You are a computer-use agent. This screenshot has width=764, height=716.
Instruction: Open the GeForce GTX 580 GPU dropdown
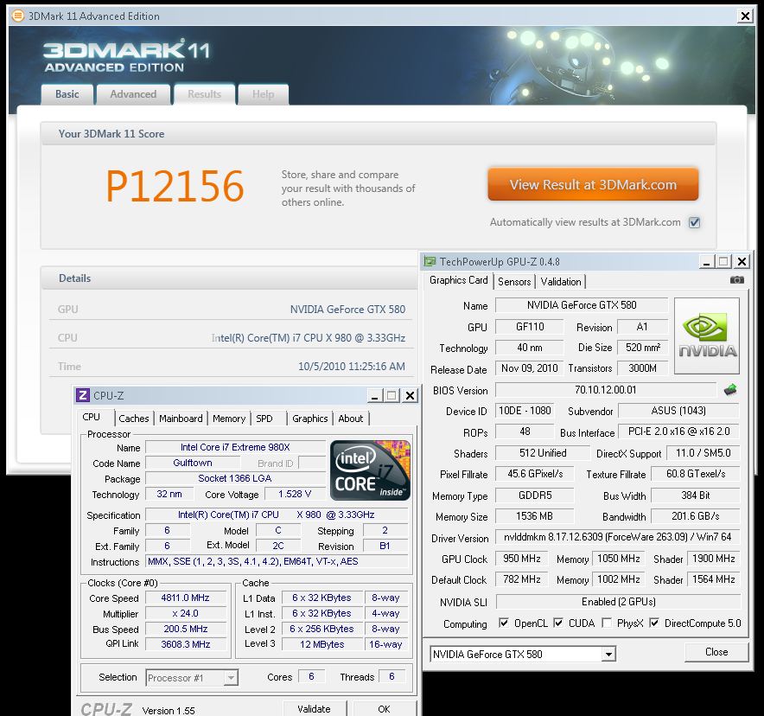[608, 655]
